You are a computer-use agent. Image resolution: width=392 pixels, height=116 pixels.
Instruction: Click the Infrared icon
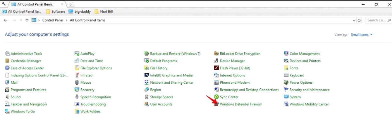coord(77,75)
